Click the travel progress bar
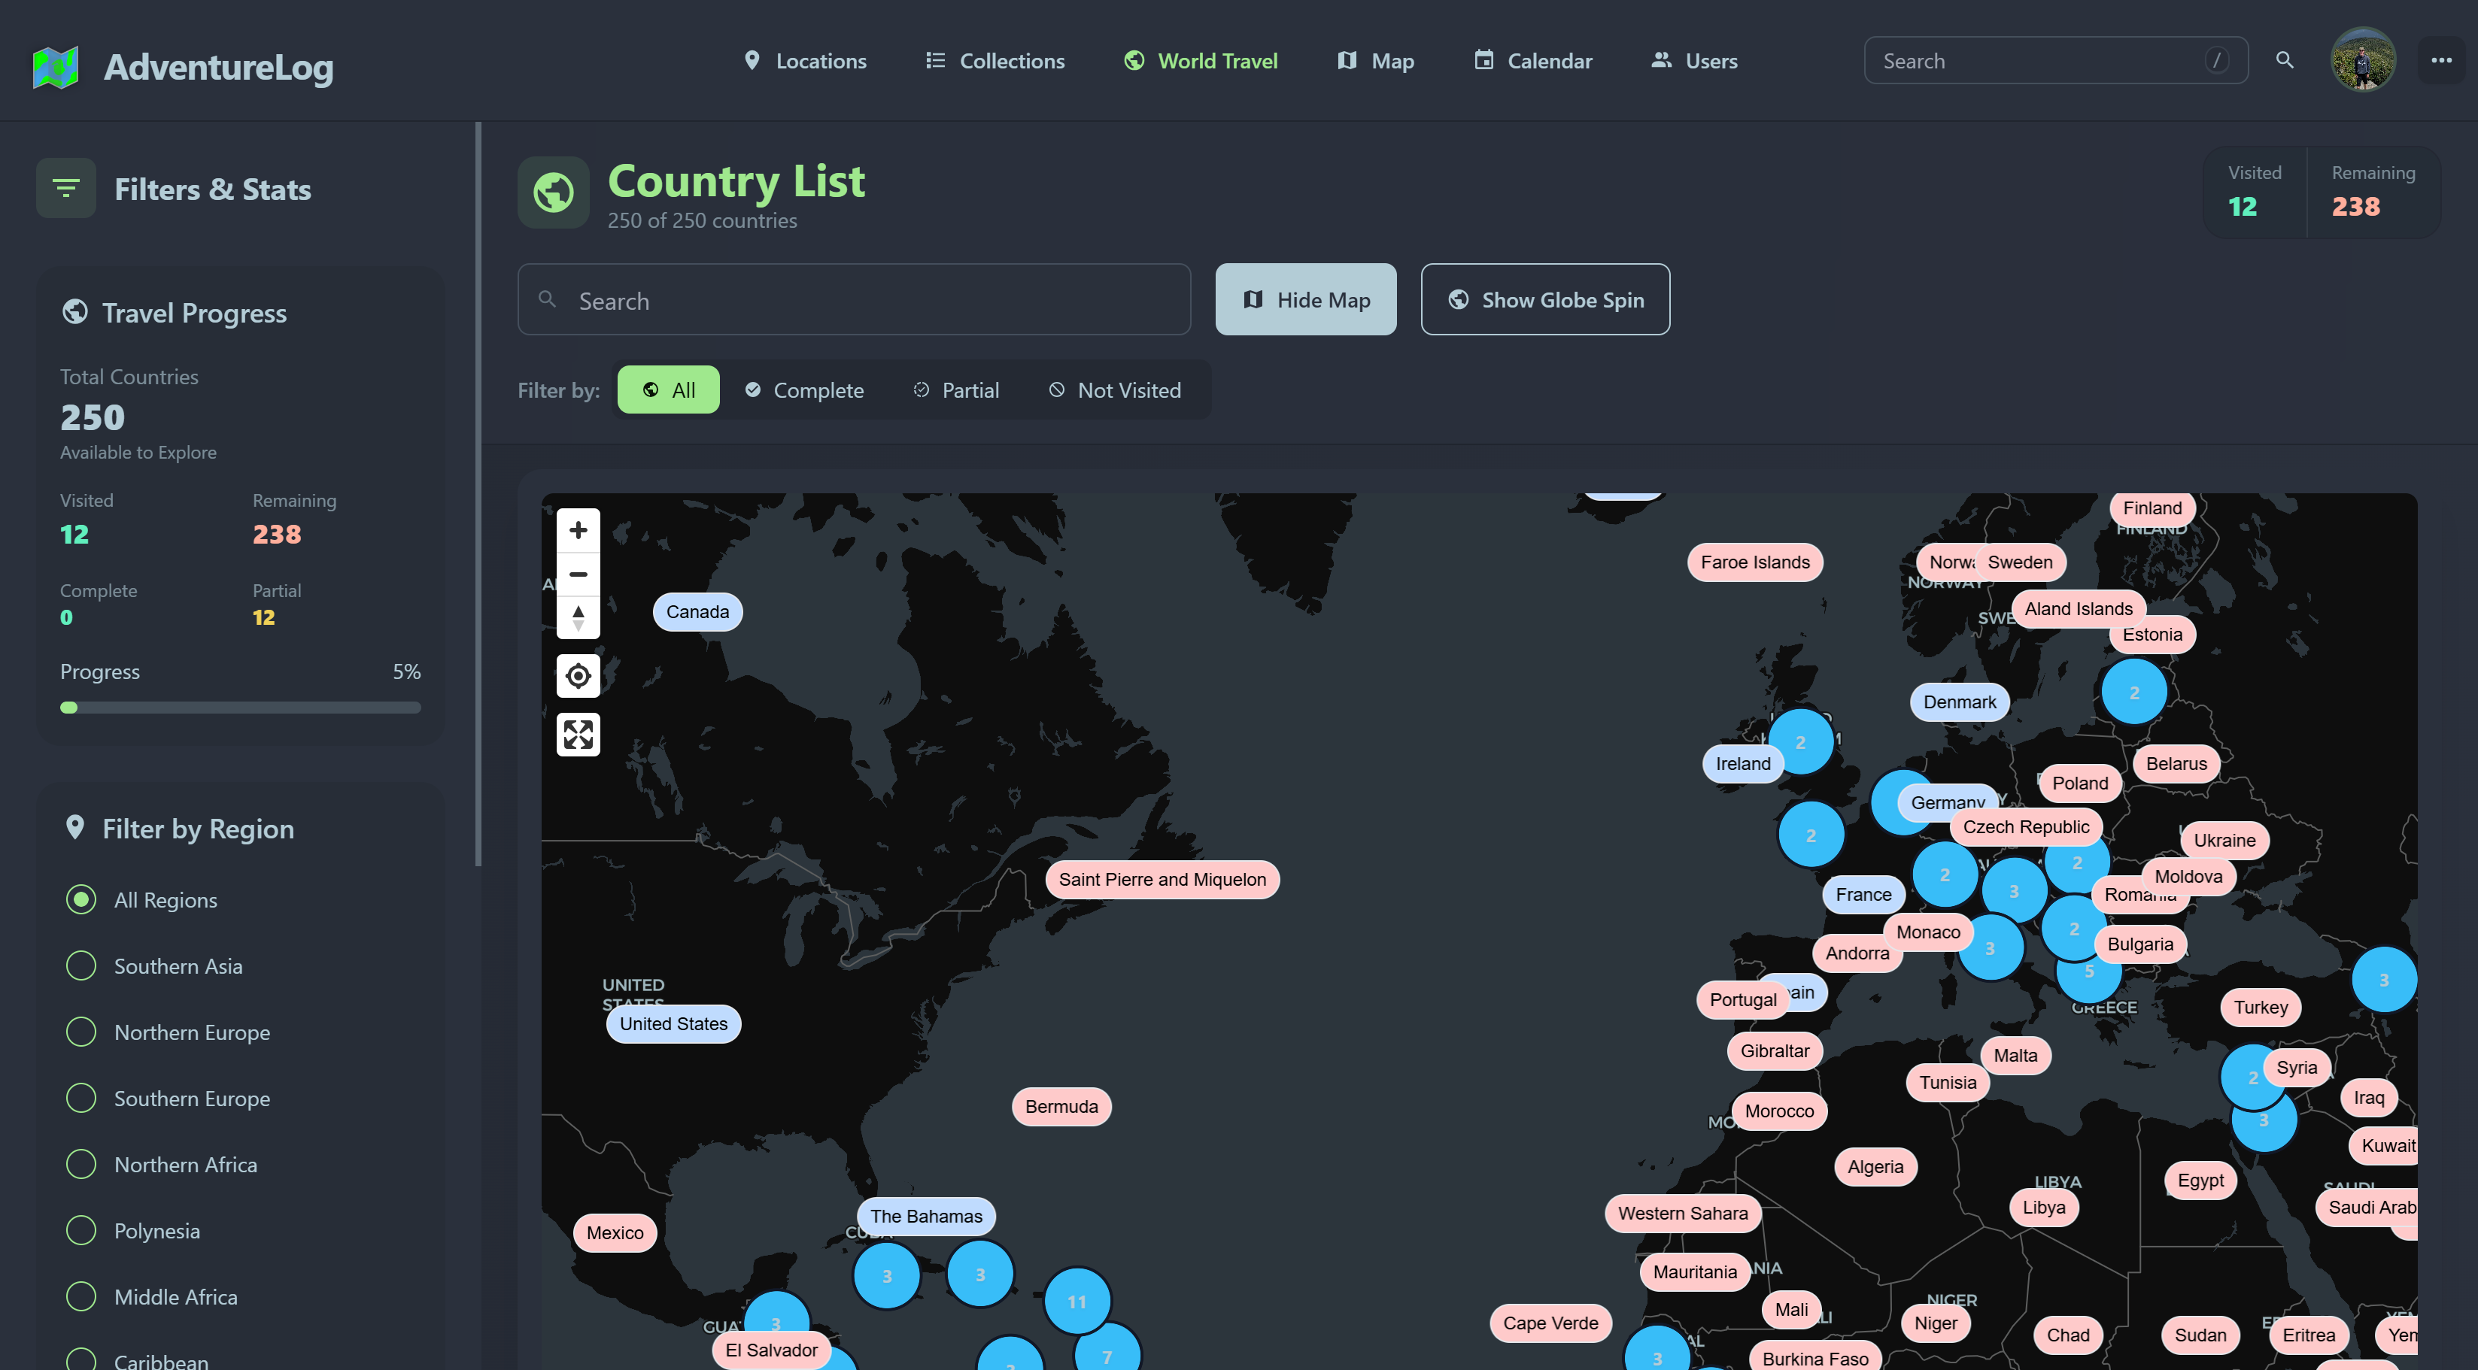Image resolution: width=2478 pixels, height=1370 pixels. pyautogui.click(x=241, y=707)
